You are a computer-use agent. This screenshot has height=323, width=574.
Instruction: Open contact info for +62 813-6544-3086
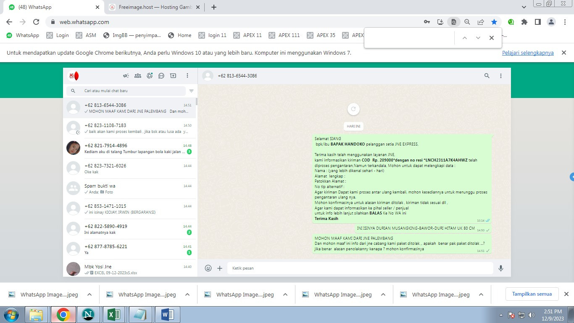(237, 76)
